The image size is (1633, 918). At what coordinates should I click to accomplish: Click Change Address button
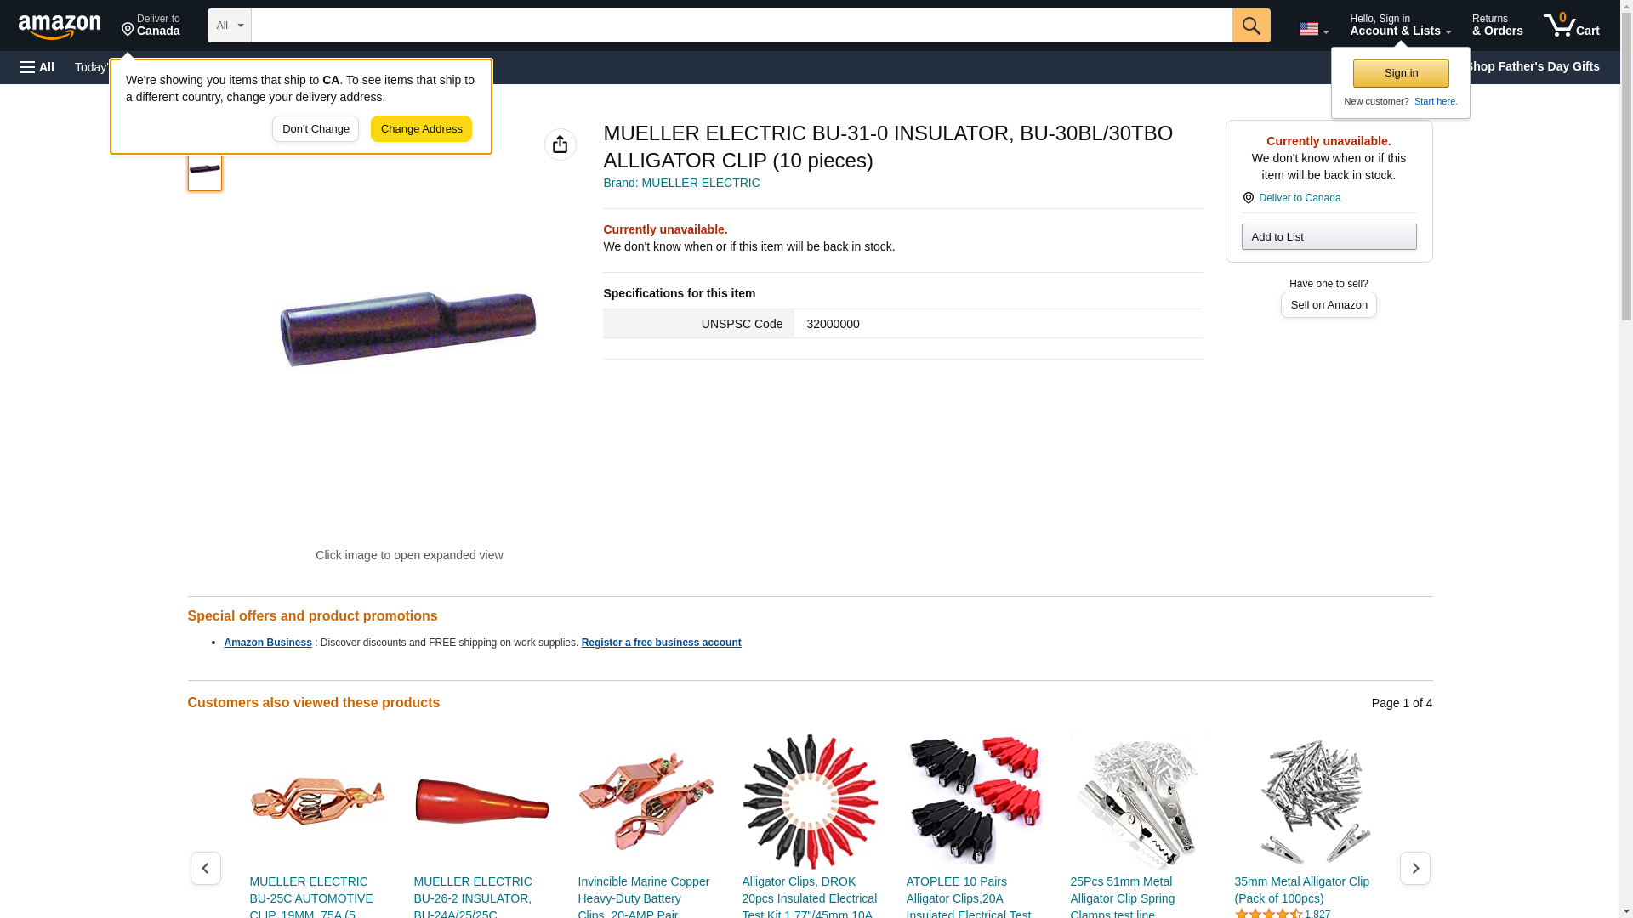(421, 129)
